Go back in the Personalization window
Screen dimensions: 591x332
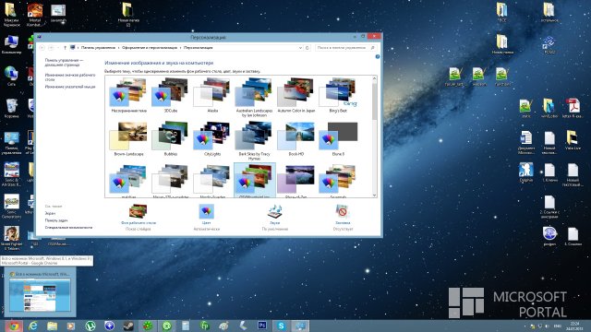click(x=42, y=48)
